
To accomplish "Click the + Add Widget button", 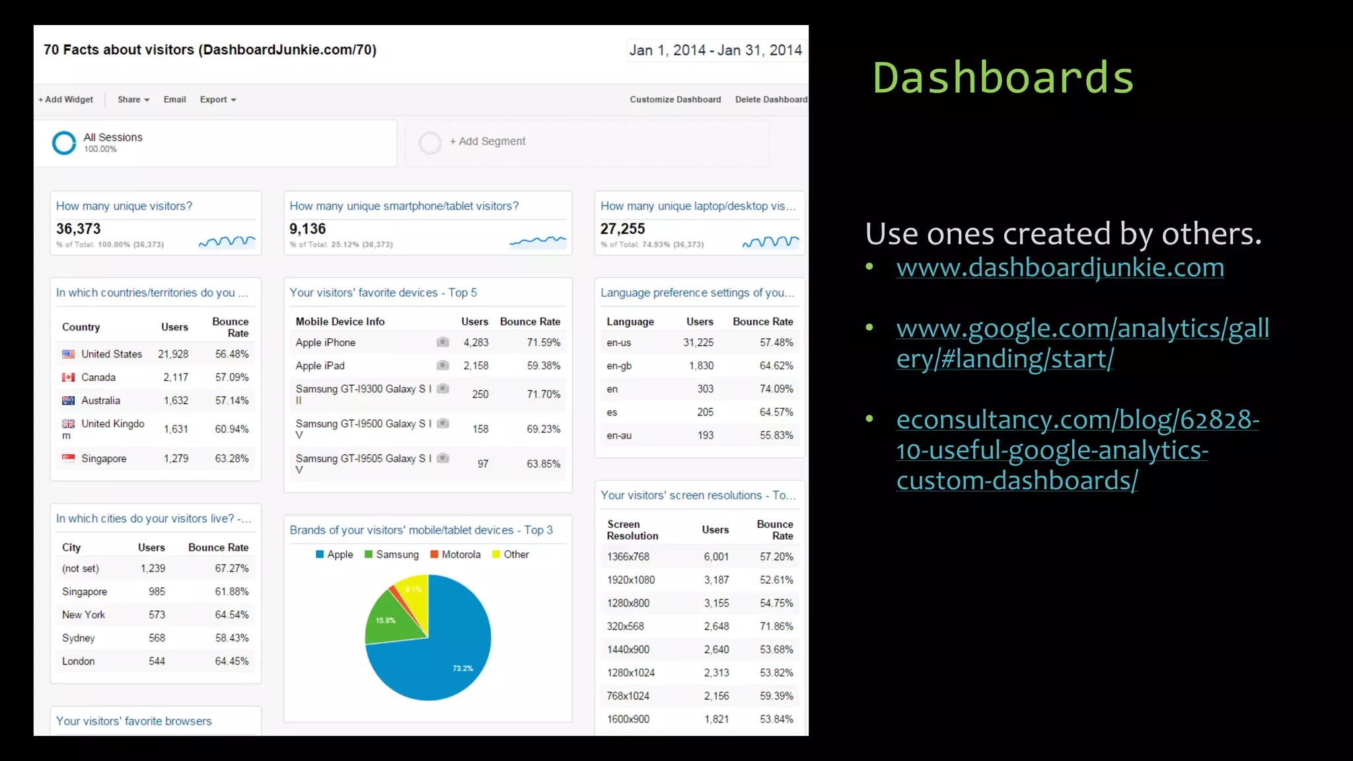I will click(x=65, y=100).
